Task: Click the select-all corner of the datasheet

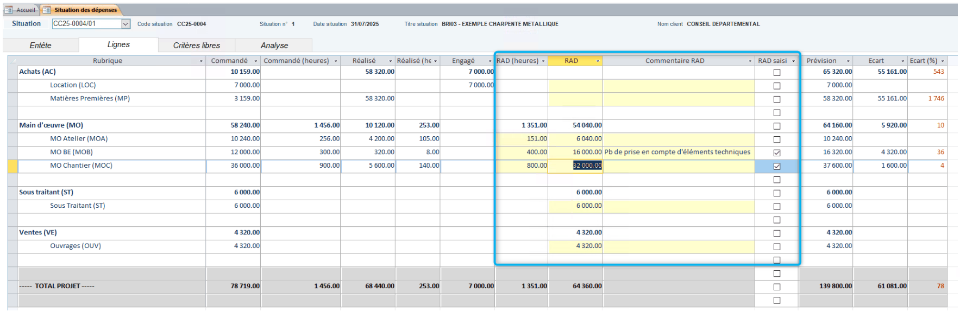Action: tap(12, 61)
